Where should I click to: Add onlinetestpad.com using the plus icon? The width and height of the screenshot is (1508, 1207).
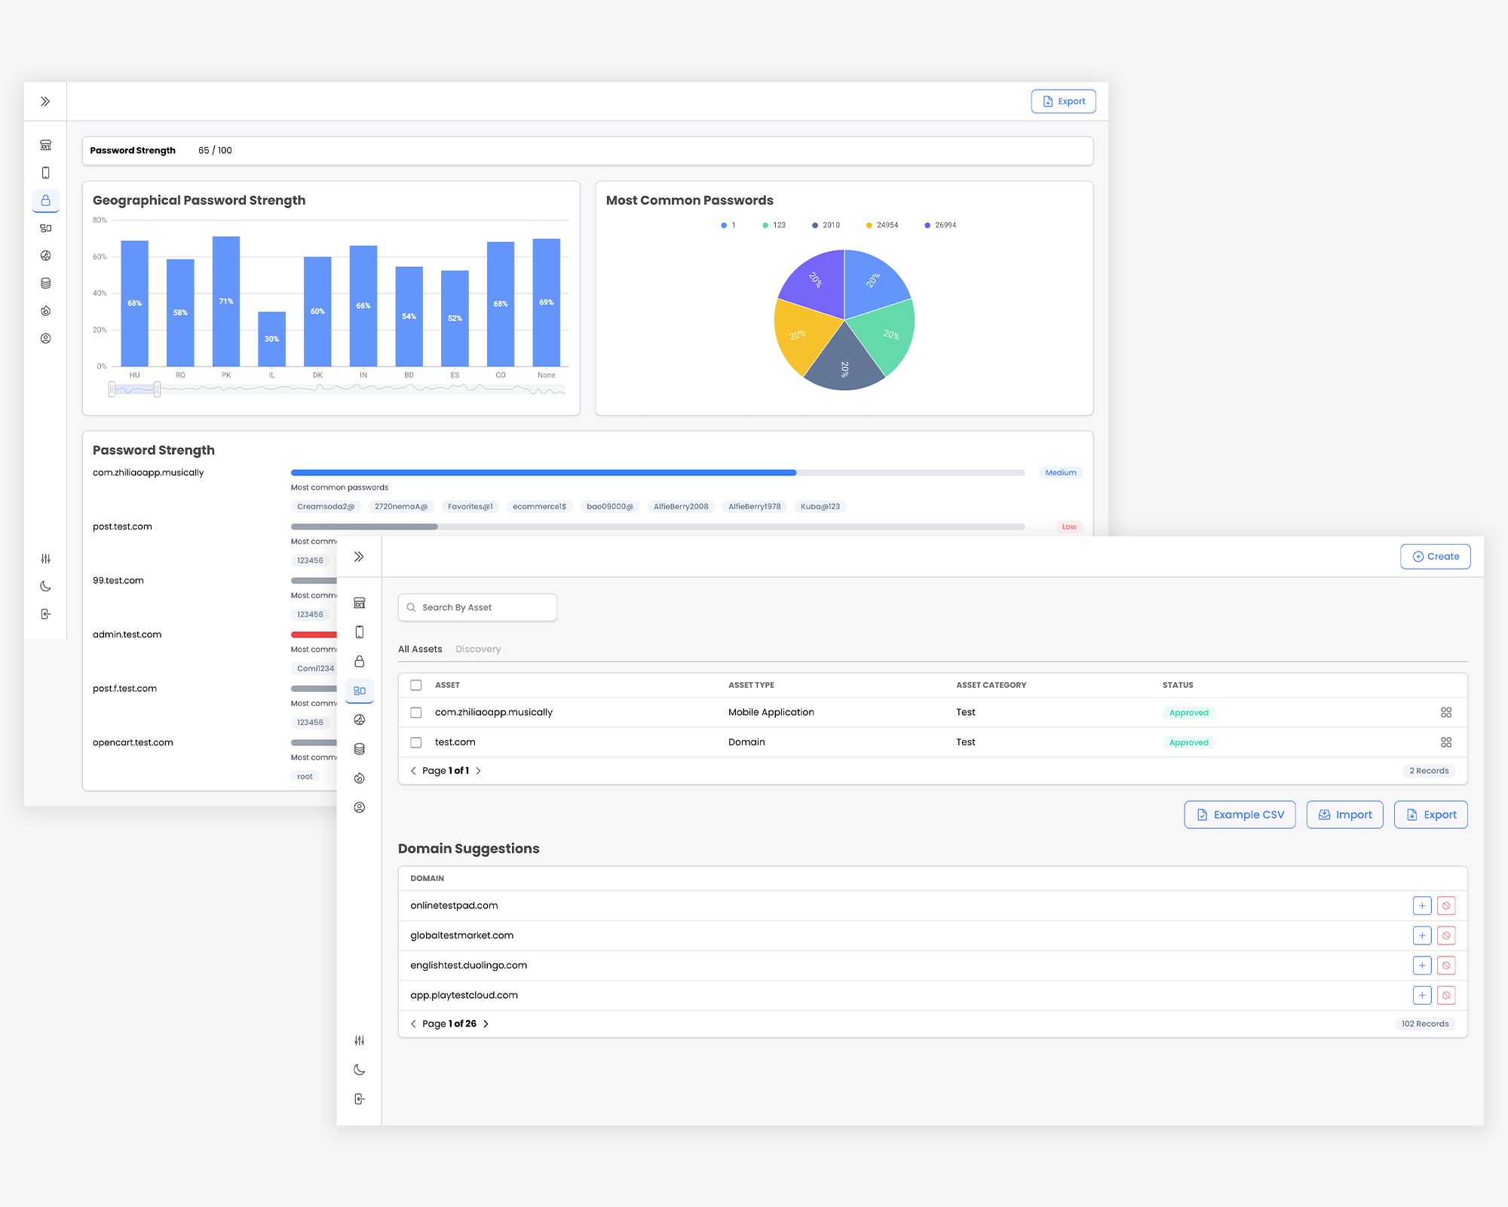[1422, 906]
